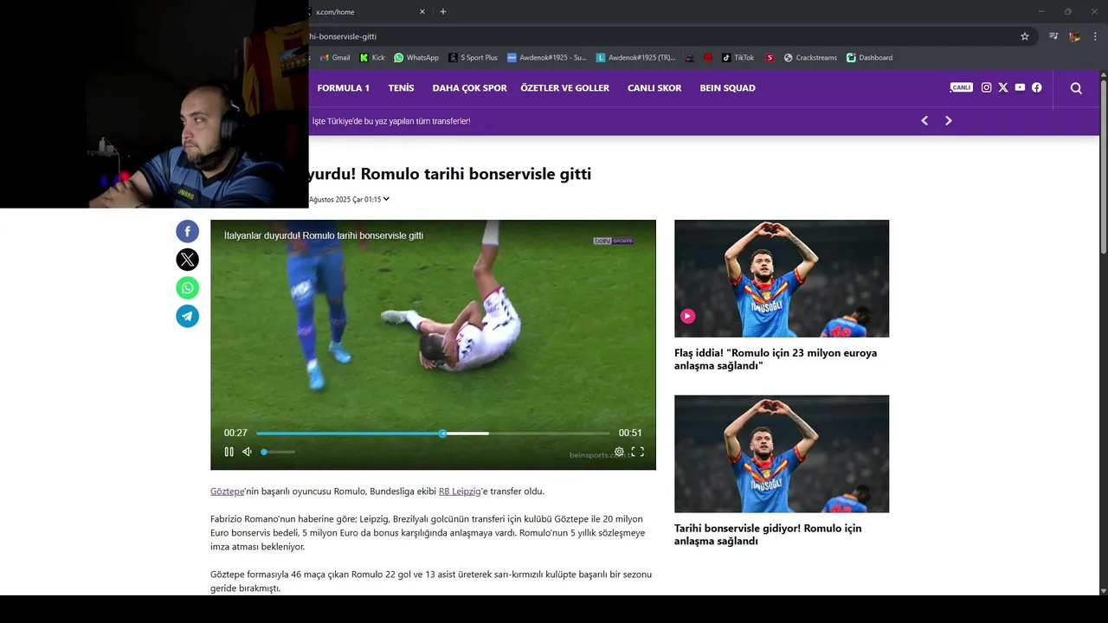
Task: Open TikTok bookmark
Action: [x=738, y=57]
